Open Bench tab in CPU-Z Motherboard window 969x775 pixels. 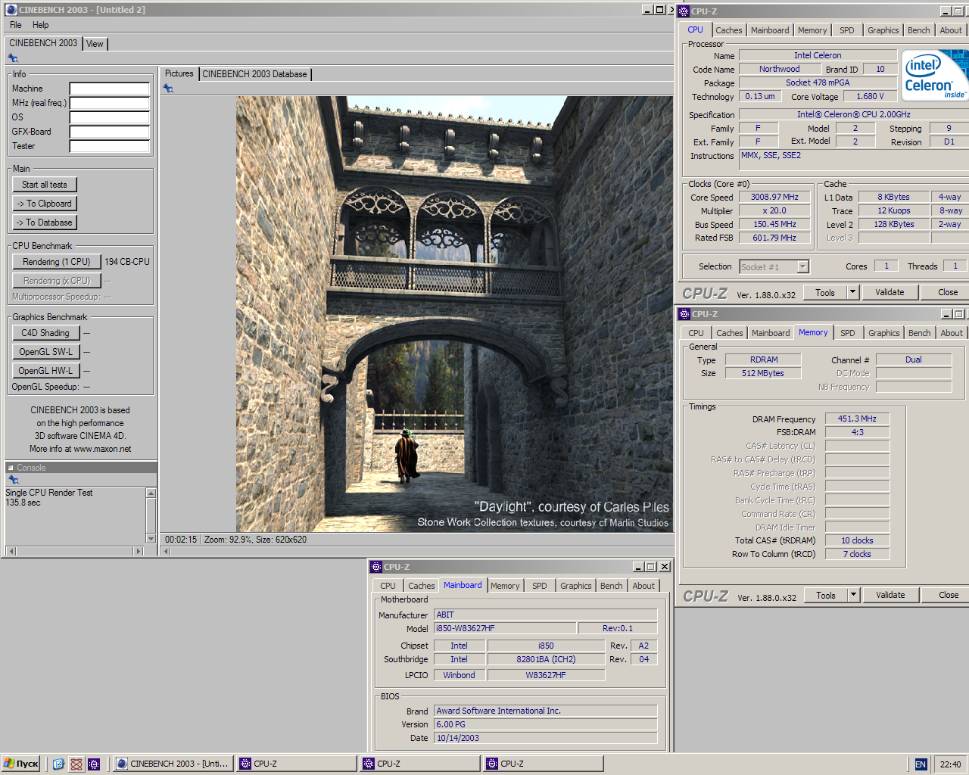pos(612,586)
